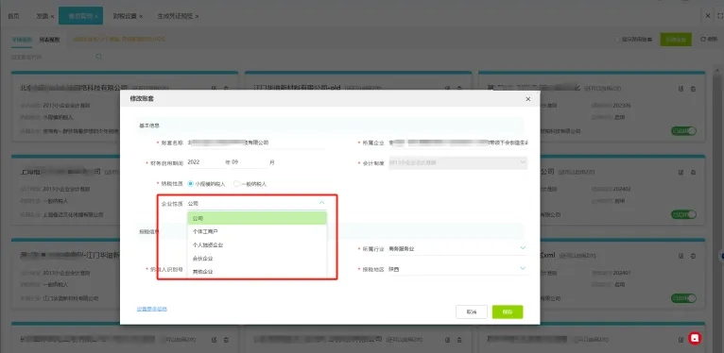Close the highlighted teal tab with its X

point(96,16)
